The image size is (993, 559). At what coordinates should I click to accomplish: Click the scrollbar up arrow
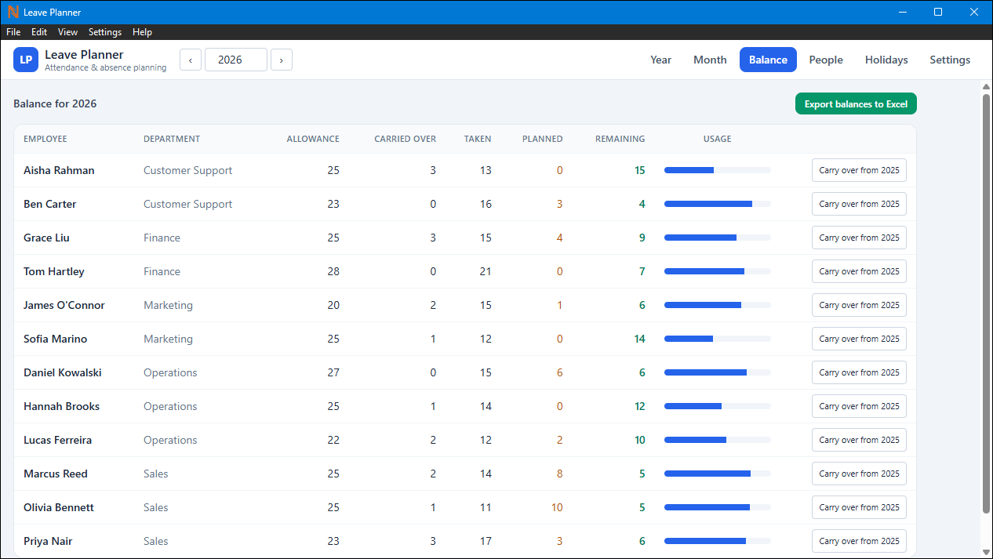(986, 85)
